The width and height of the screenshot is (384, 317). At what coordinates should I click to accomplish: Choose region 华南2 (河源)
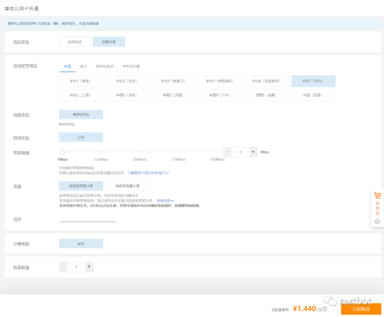[x=174, y=95]
